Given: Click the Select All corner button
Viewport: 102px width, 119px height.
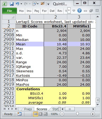Looking at the screenshot, I should pos(9,17).
